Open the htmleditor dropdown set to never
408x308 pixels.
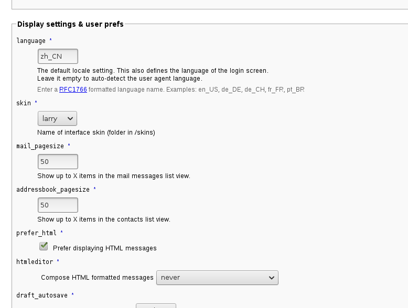click(217, 278)
